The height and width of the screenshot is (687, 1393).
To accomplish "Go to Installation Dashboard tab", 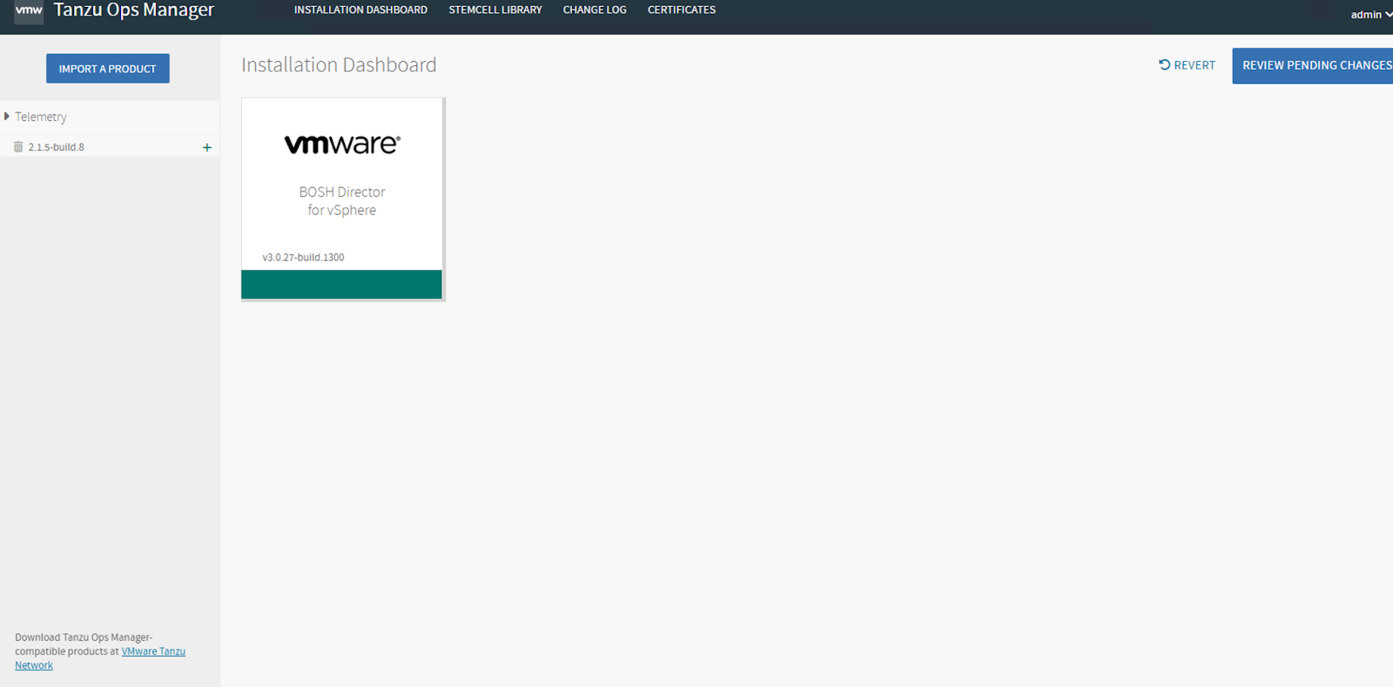I will (360, 10).
